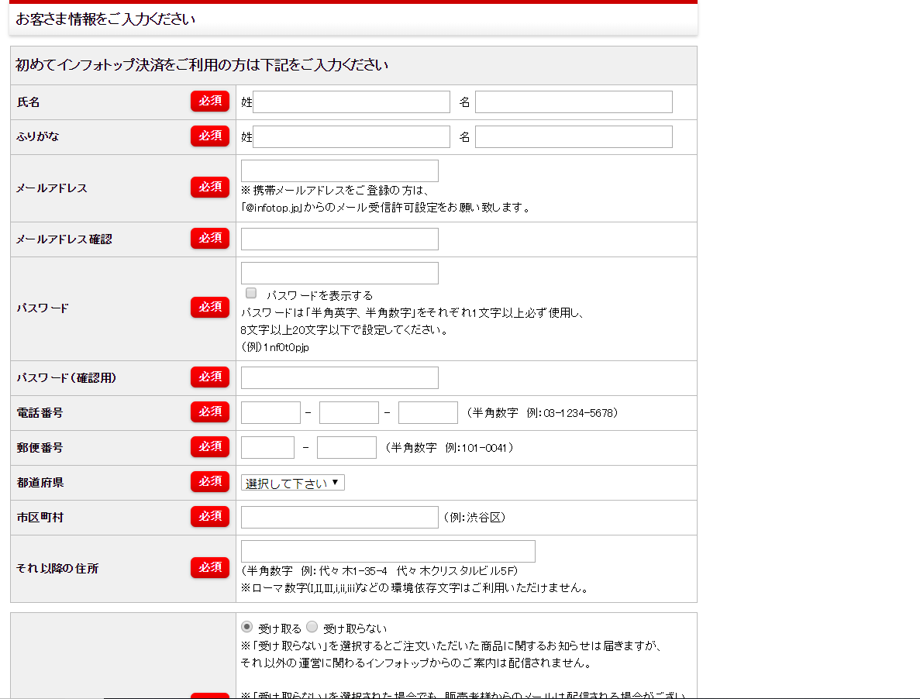Click the ローマ数字 環境依存文字 warning note
This screenshot has width=920, height=699.
coord(415,587)
